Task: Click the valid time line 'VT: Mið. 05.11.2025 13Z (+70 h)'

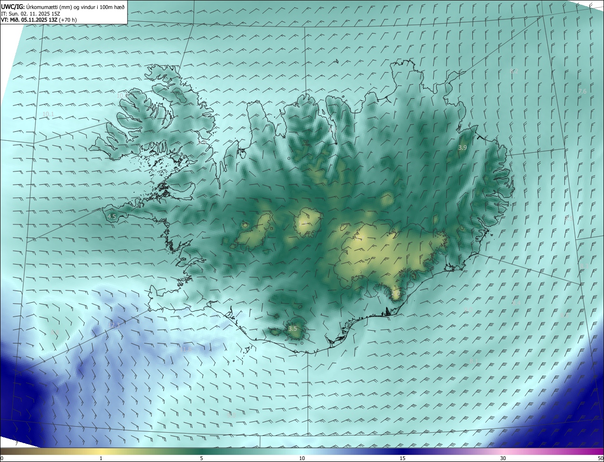Action: pyautogui.click(x=39, y=20)
